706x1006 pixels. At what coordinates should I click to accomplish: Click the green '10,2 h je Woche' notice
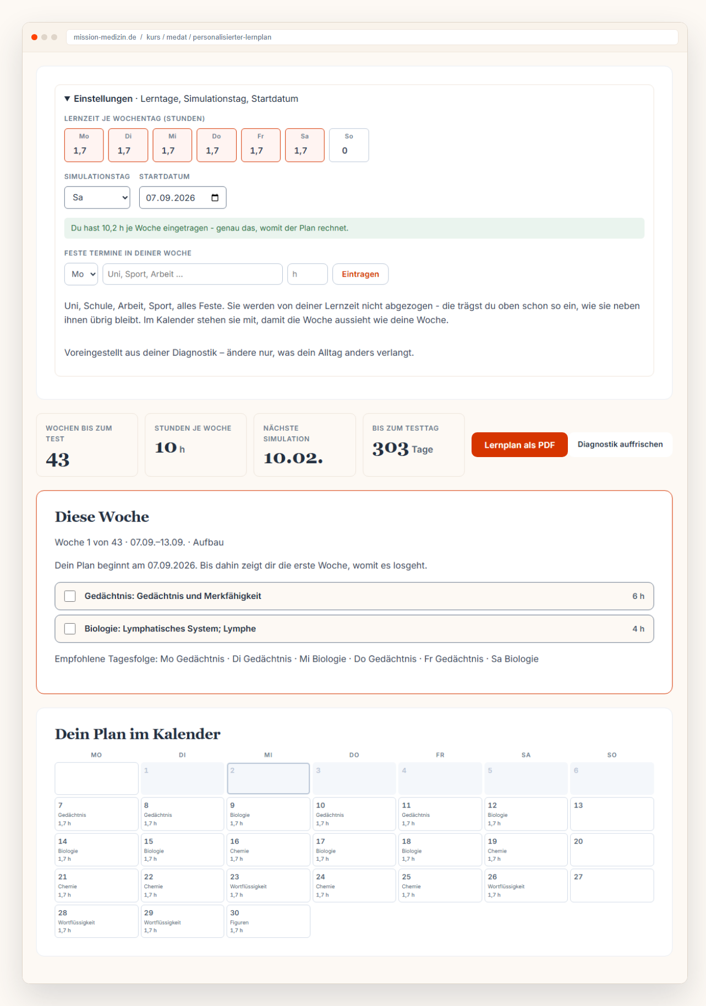click(x=354, y=228)
